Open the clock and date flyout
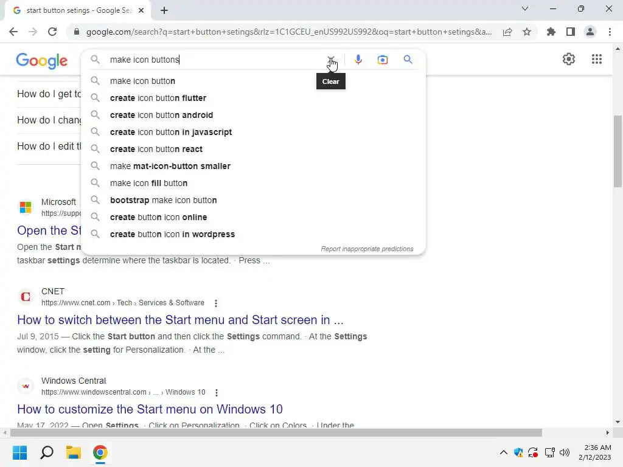 pyautogui.click(x=594, y=452)
